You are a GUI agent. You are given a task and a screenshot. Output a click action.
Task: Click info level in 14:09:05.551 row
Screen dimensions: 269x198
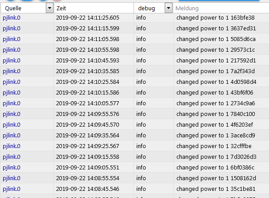[141, 167]
